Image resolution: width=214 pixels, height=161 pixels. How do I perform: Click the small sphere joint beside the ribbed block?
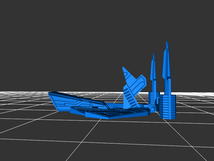click(153, 109)
